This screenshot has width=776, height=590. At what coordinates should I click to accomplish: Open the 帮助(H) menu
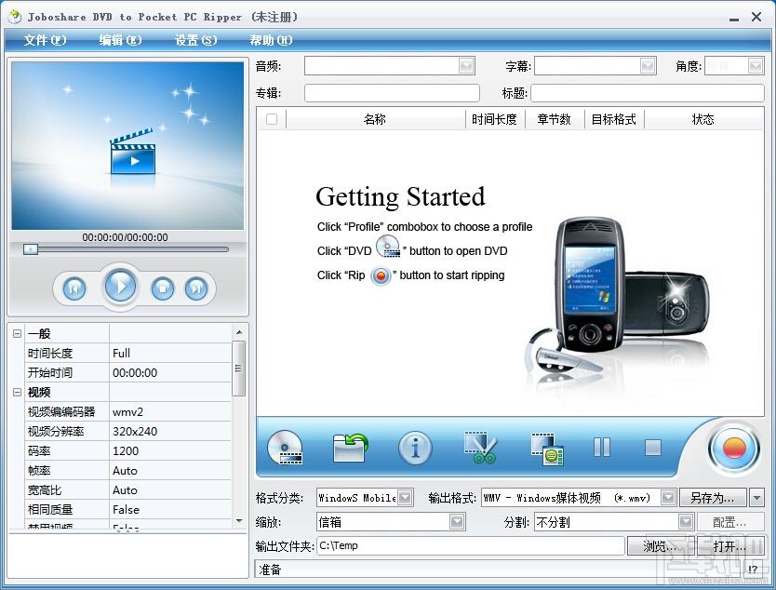[x=271, y=40]
